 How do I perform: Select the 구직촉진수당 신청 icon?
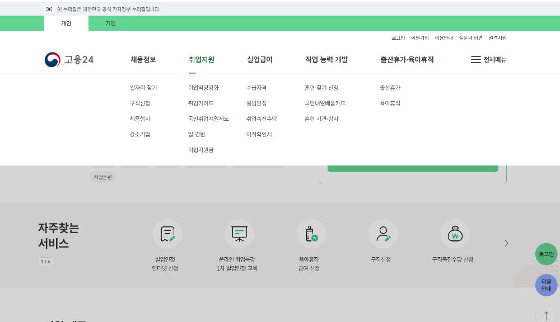coord(455,234)
